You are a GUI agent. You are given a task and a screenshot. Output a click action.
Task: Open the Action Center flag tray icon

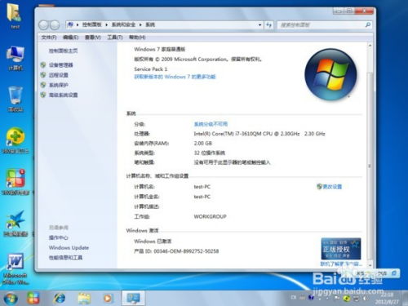337,298
